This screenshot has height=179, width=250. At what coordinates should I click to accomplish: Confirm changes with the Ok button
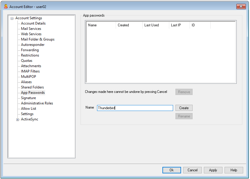click(x=172, y=170)
